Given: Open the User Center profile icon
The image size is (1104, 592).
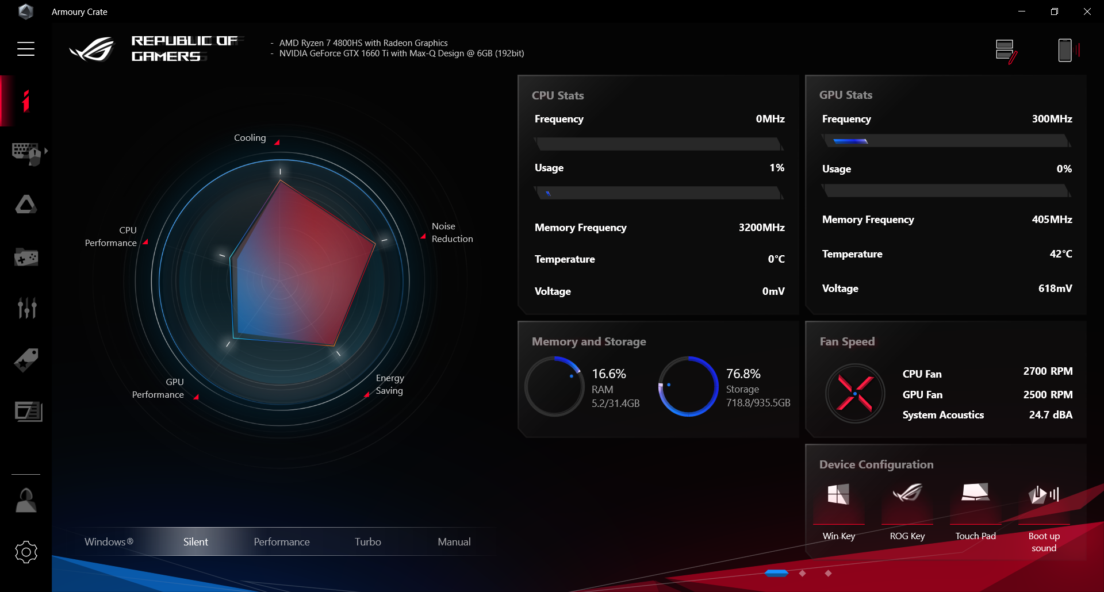Looking at the screenshot, I should coord(26,500).
